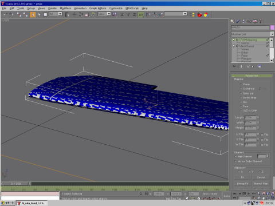Screen dimensions: 275x206
Task: Restrict transform to Y axis
Action: click(x=128, y=14)
